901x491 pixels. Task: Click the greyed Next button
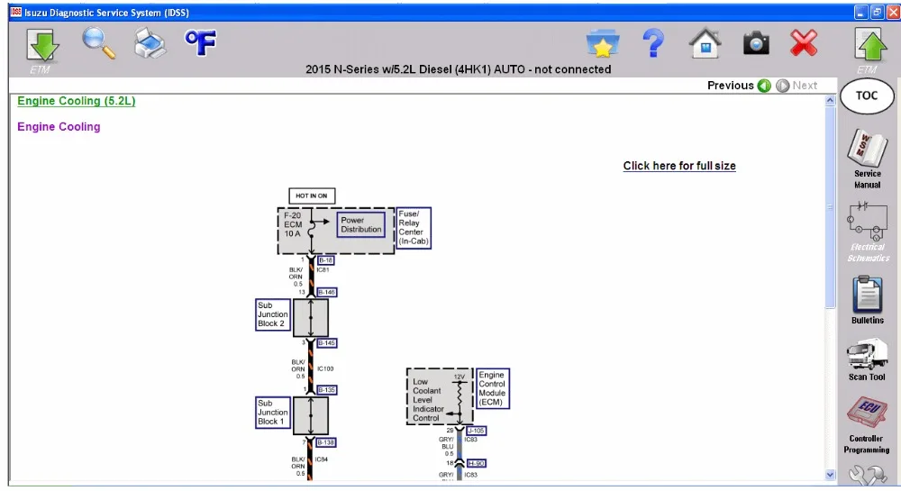[x=796, y=86]
